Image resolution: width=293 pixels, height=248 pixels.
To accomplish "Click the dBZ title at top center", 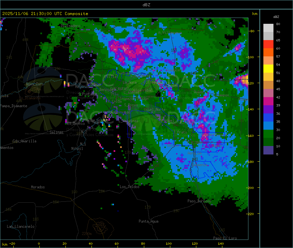I will tap(146, 5).
